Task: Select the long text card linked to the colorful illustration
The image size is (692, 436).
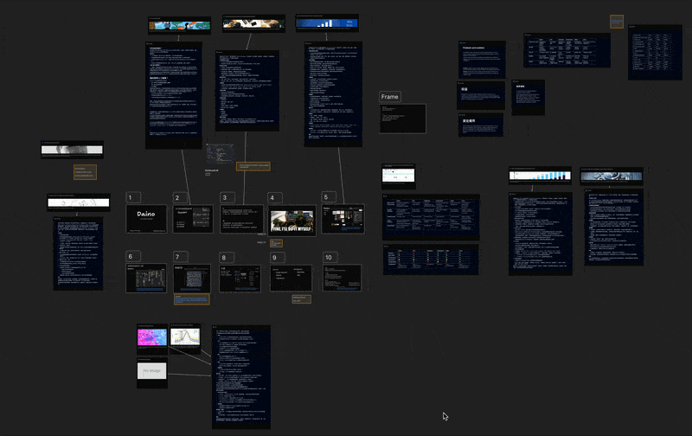Action: click(x=174, y=95)
